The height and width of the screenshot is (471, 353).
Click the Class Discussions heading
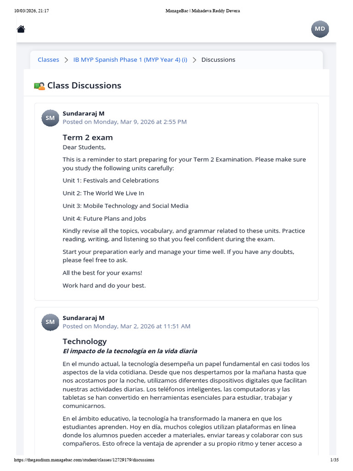pyautogui.click(x=85, y=86)
